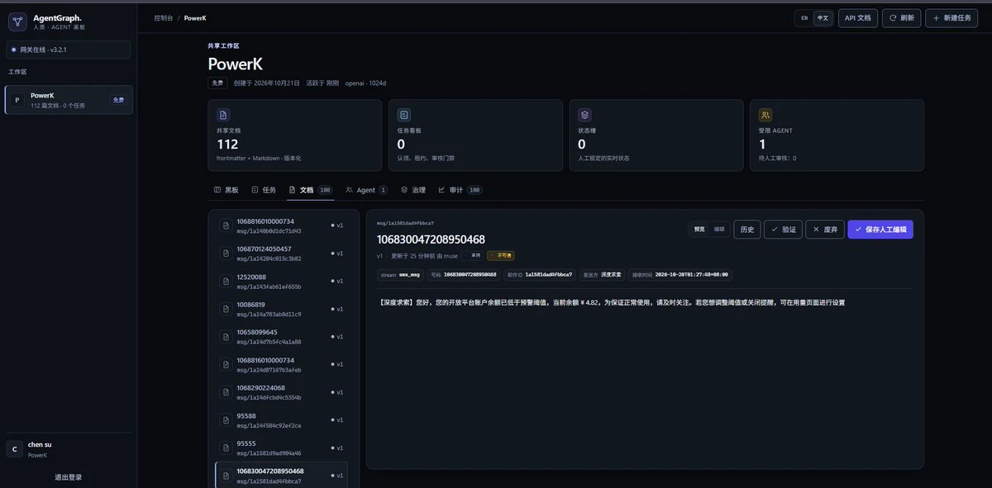Click the 受限 AGENT card users icon

pyautogui.click(x=765, y=116)
